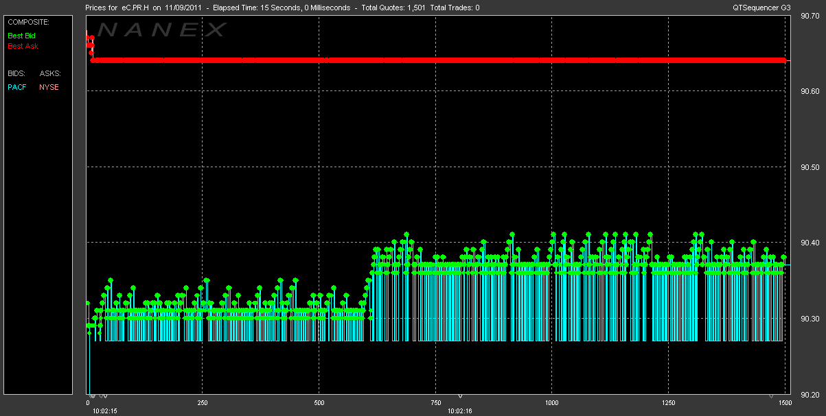The height and width of the screenshot is (416, 826).
Task: Click the 10:02:15 timestamp label
Action: pos(106,411)
